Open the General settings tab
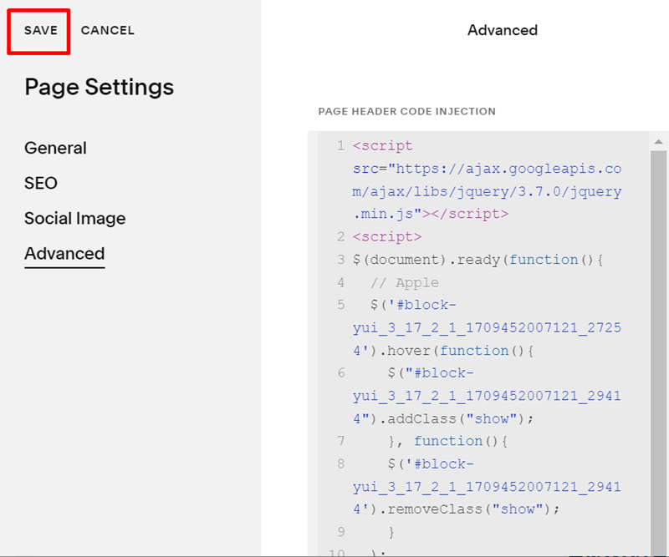Screen dimensions: 669x557 [x=55, y=148]
